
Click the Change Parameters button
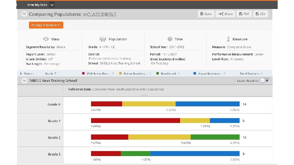tap(46, 25)
